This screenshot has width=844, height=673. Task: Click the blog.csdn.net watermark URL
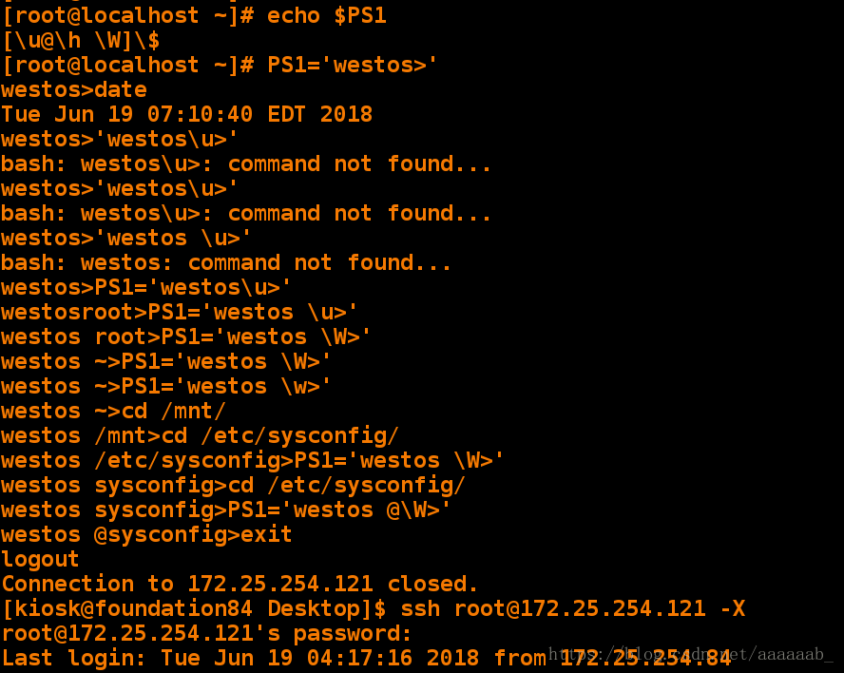coord(691,654)
